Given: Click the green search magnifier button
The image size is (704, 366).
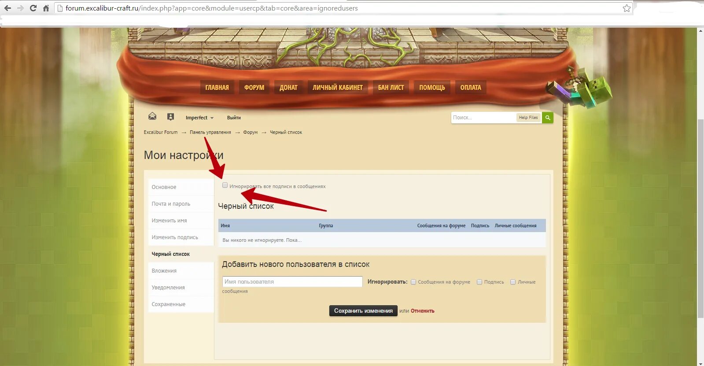Looking at the screenshot, I should tap(548, 118).
